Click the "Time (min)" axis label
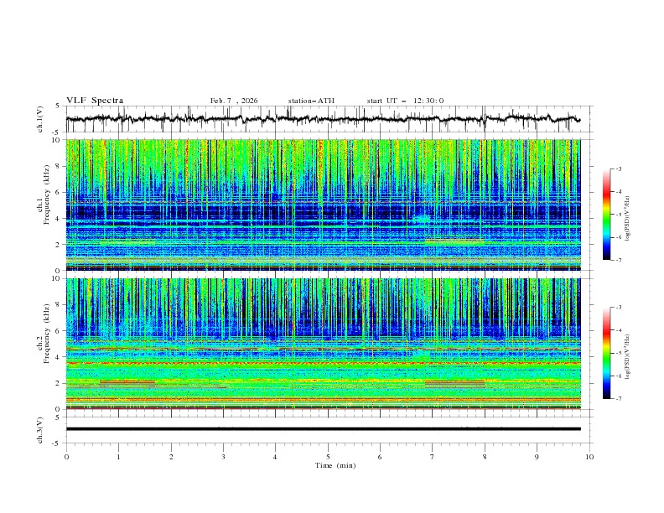Viewport: 664px width, 513px height. (335, 465)
